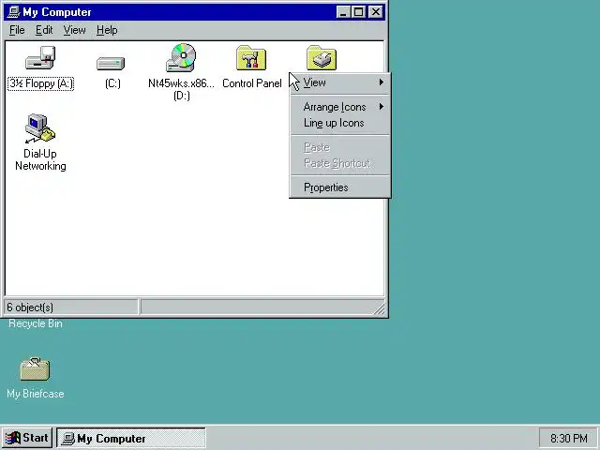Click the "Dial-Up Networking" label text
The width and height of the screenshot is (600, 450).
(x=40, y=160)
